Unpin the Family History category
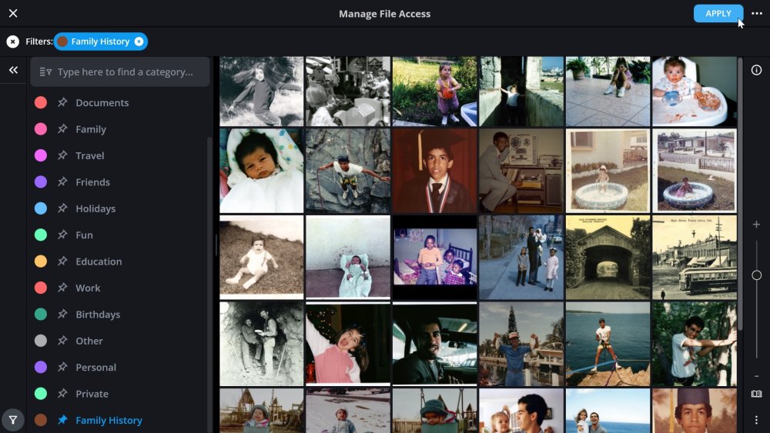This screenshot has width=770, height=433. pos(62,420)
